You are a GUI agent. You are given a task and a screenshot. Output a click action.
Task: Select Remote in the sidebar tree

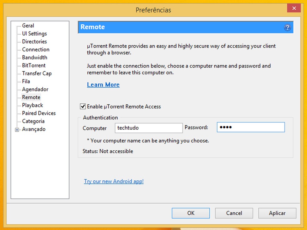[x=31, y=97]
